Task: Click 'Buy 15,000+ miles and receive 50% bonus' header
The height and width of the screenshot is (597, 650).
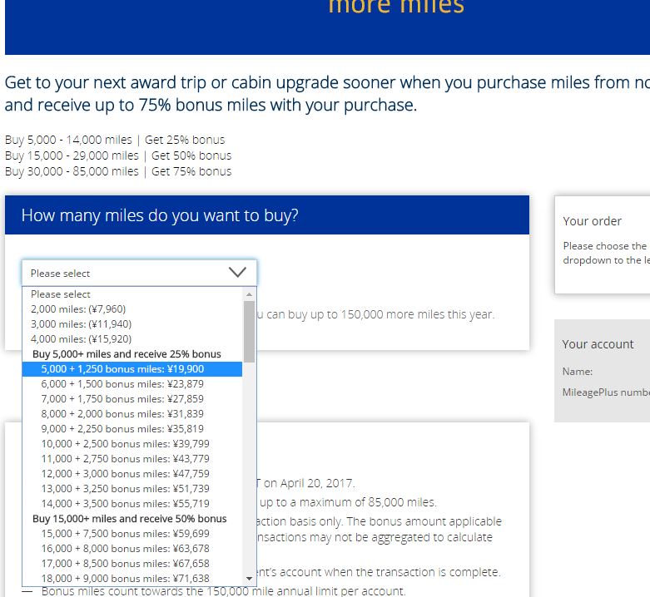Action: pyautogui.click(x=129, y=519)
